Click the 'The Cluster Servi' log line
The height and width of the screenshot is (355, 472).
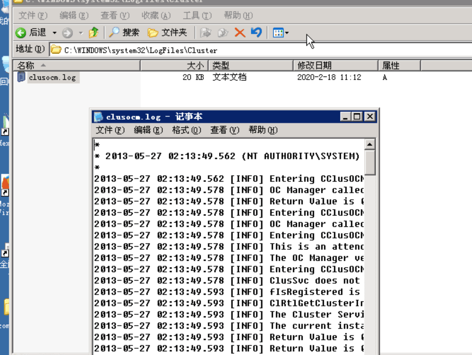229,314
